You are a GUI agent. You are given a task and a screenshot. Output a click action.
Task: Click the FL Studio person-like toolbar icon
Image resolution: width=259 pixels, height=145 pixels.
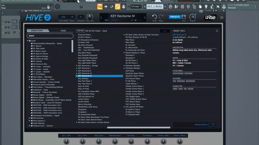(212, 7)
